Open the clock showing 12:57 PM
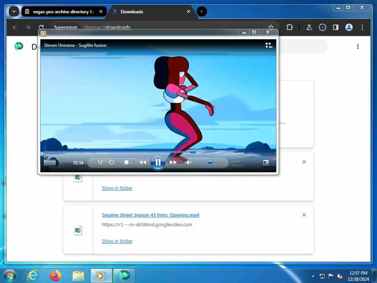 [x=358, y=276]
